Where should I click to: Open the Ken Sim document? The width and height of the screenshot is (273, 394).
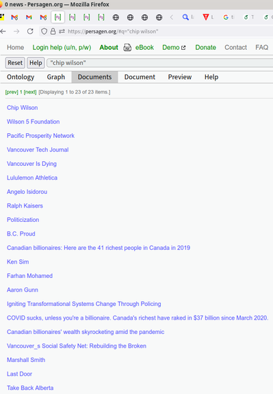[x=18, y=262]
